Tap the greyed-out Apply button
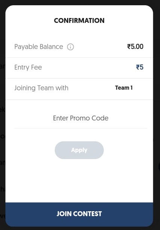The height and width of the screenshot is (230, 160). pyautogui.click(x=79, y=150)
